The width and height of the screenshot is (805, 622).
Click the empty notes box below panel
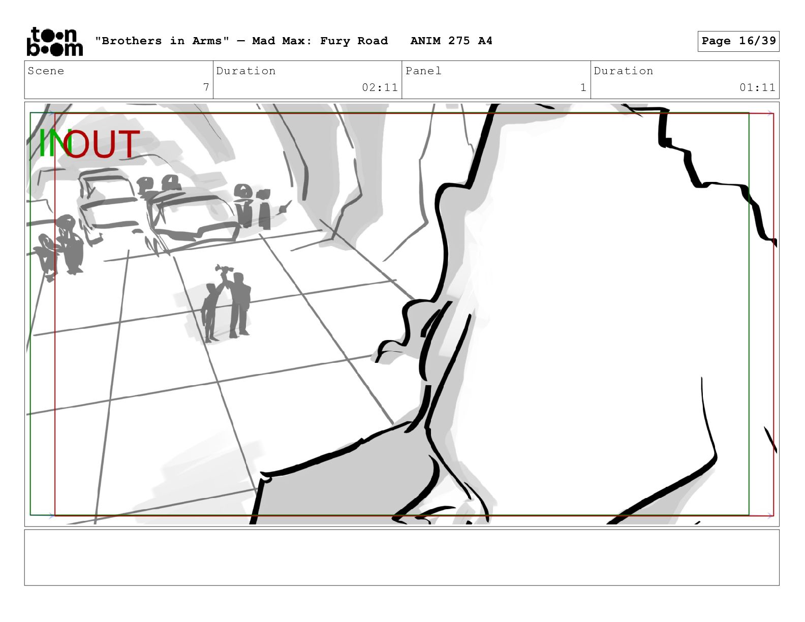click(401, 557)
